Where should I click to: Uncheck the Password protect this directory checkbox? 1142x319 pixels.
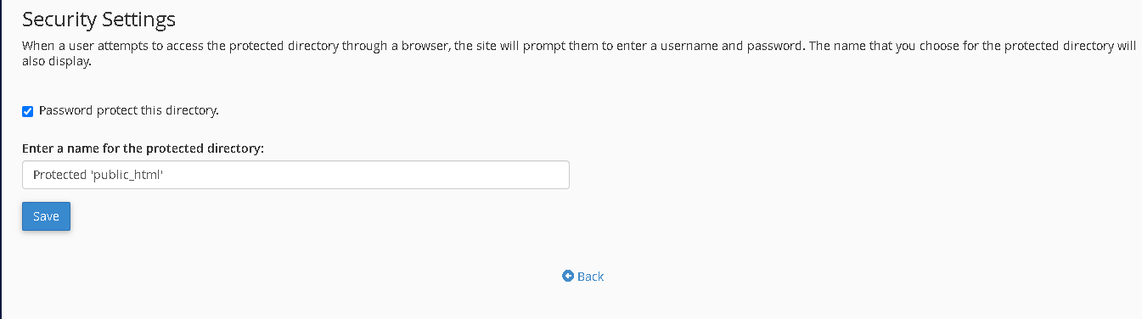click(27, 111)
